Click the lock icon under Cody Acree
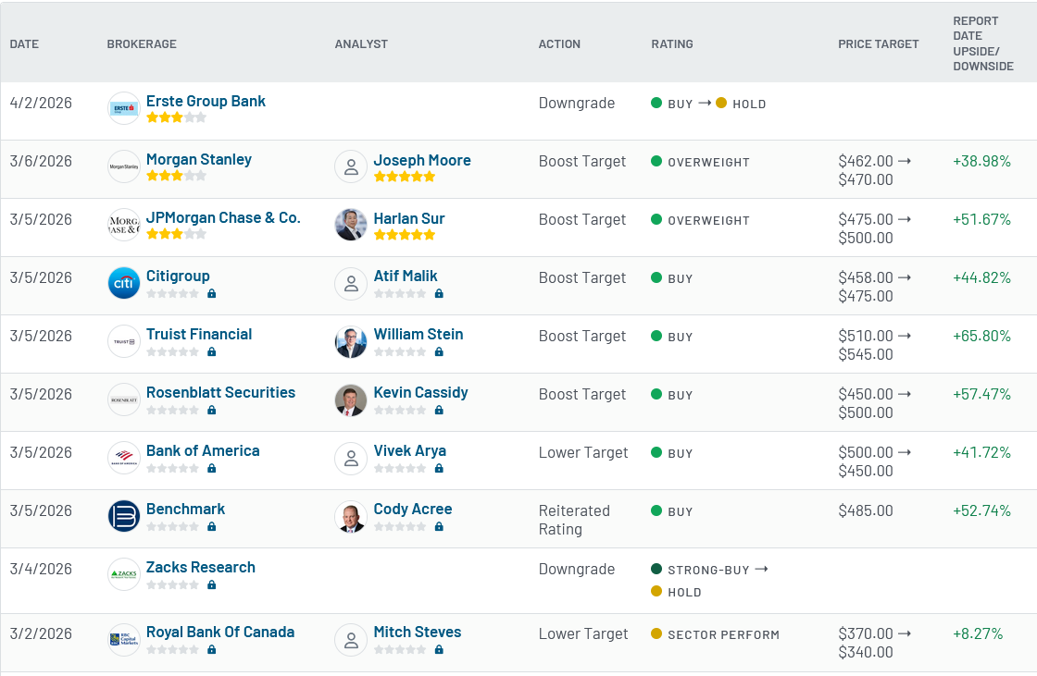 tap(439, 526)
